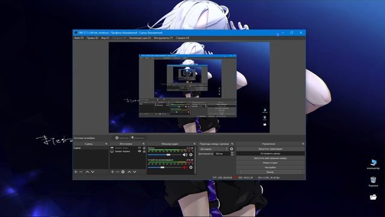The width and height of the screenshot is (385, 217).
Task: Open microphone audio settings gear
Action: point(191,155)
